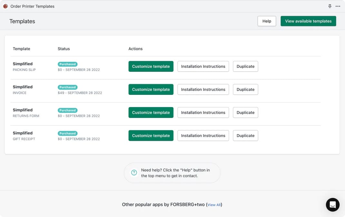345x217 pixels.
Task: Follow the View All apps link
Action: pyautogui.click(x=214, y=205)
